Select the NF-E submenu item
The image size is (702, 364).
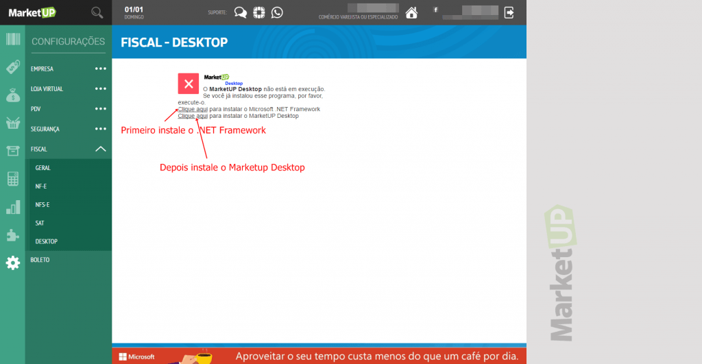pyautogui.click(x=43, y=186)
